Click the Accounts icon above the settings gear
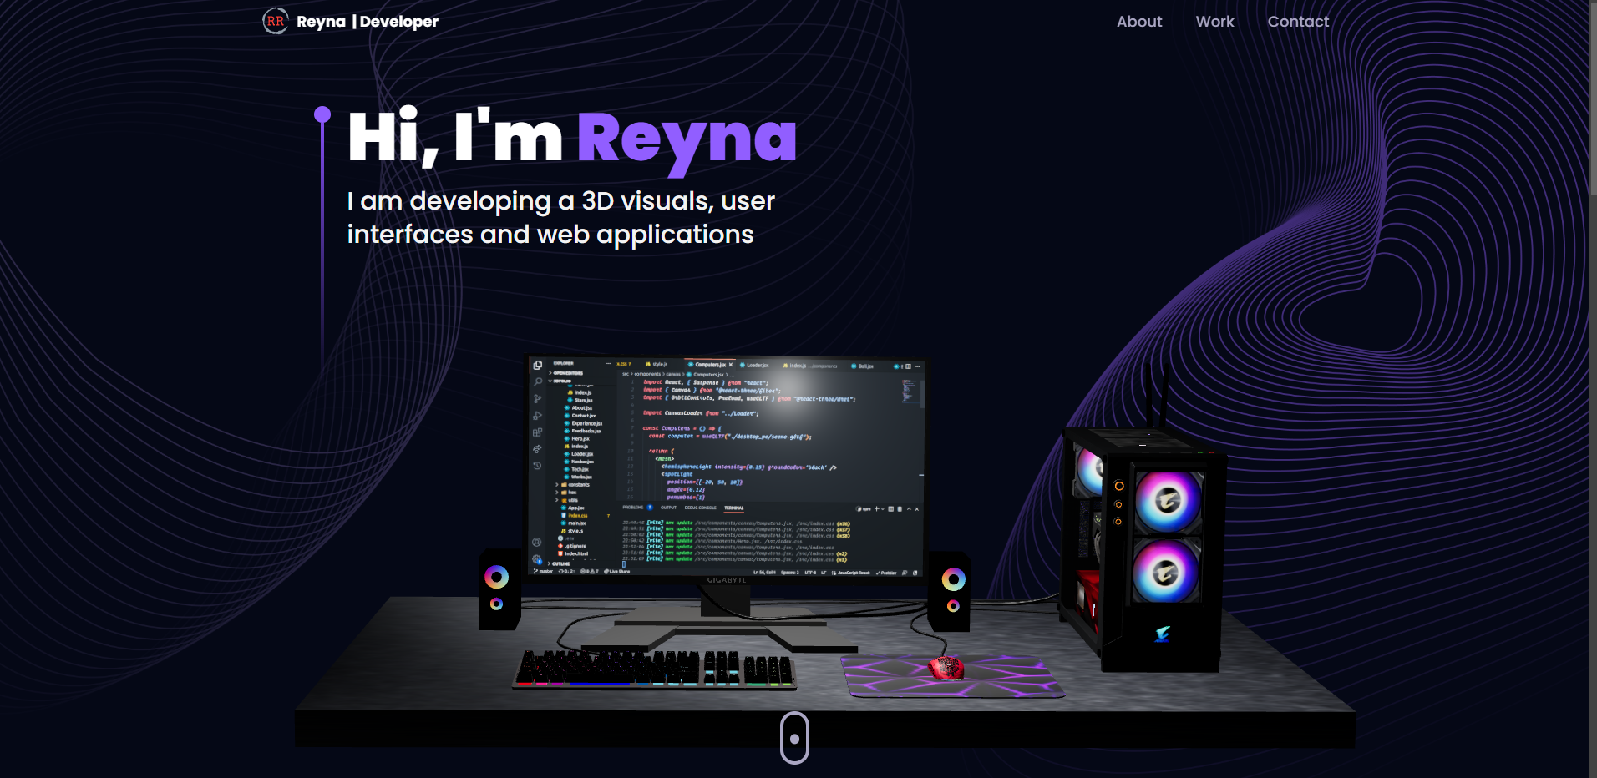The image size is (1597, 778). pos(536,543)
